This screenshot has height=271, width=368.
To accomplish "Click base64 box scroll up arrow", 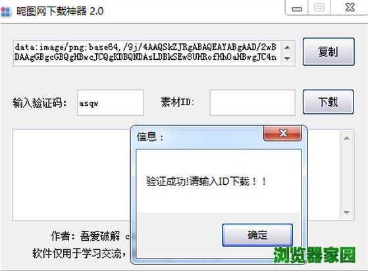I will 288,47.
